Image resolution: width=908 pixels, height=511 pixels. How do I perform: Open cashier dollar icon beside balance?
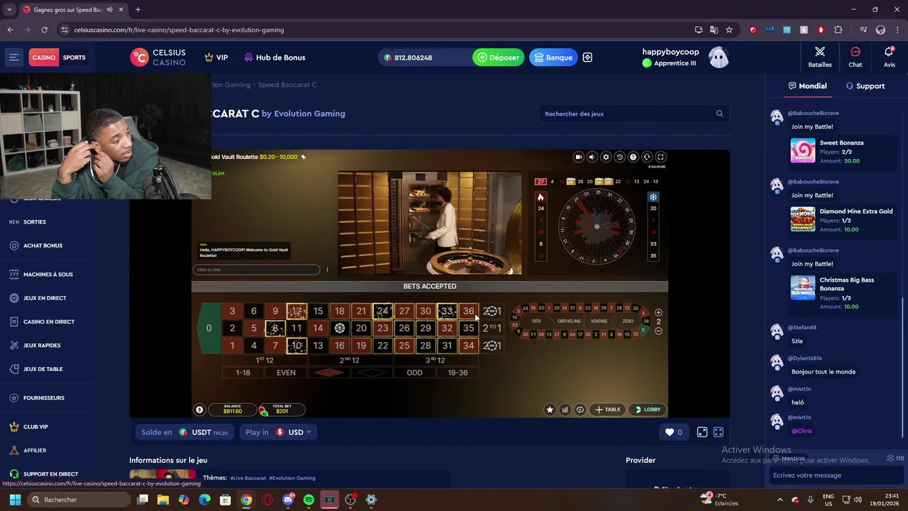199,410
